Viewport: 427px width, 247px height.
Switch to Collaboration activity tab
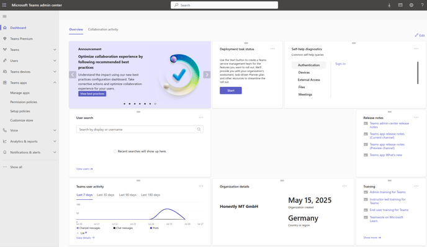tap(103, 29)
